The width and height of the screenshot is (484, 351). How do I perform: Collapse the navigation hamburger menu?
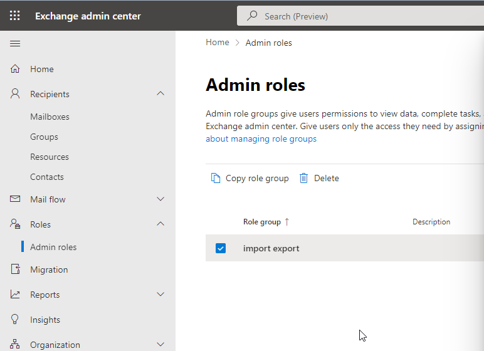[x=15, y=43]
